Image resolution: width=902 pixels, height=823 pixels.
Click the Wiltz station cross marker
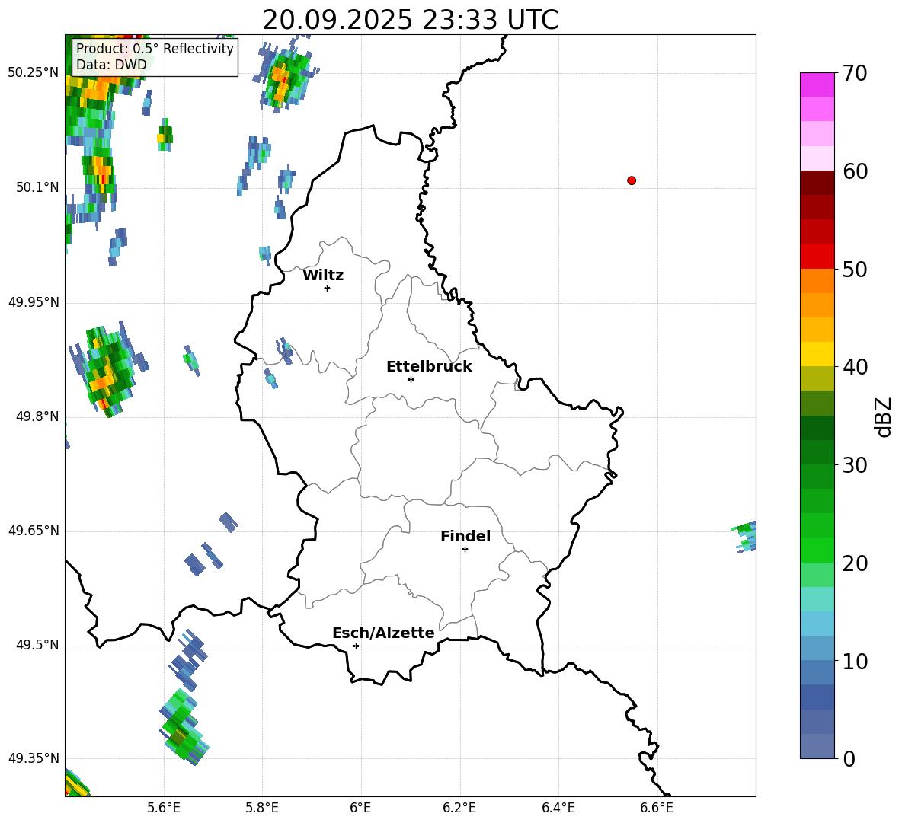(327, 289)
